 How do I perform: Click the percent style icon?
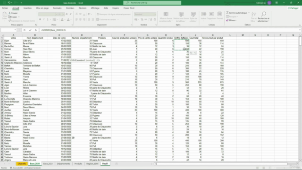tap(142, 19)
